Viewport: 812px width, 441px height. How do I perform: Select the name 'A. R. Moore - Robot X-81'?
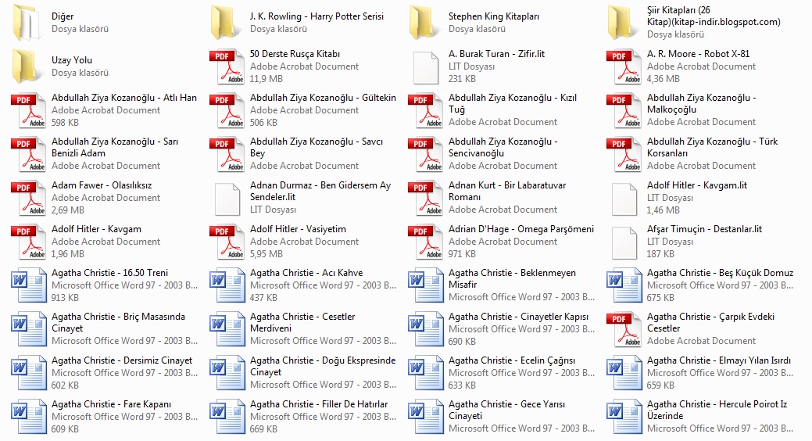pyautogui.click(x=698, y=54)
